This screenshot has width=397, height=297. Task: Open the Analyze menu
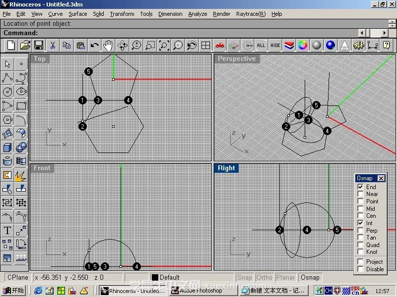198,14
